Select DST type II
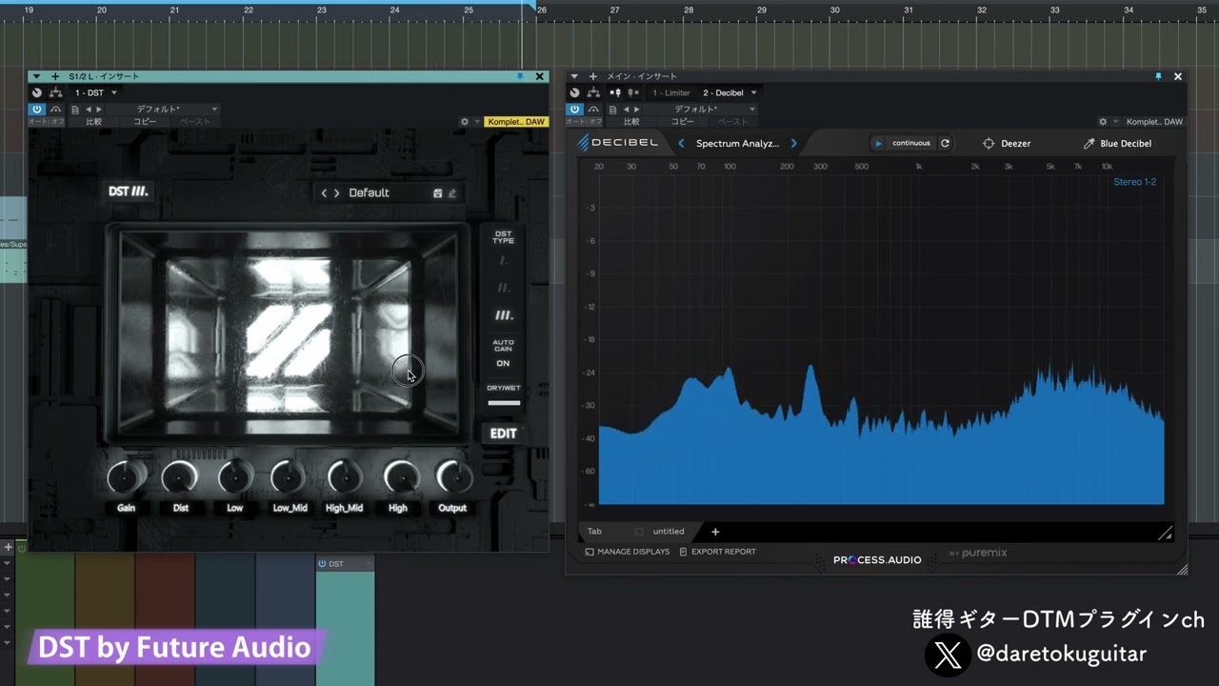The width and height of the screenshot is (1219, 686). 503,288
